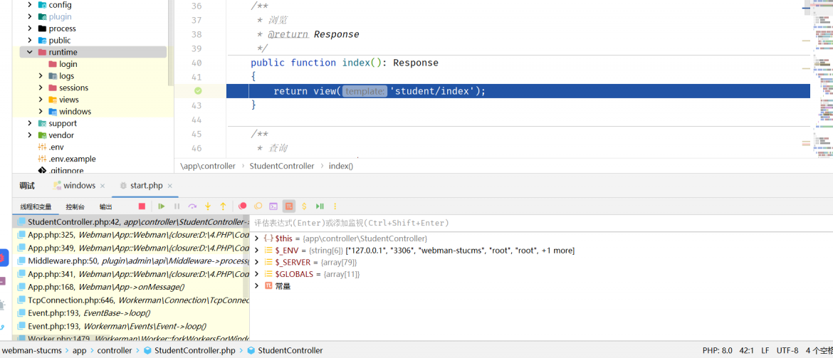Click the start.php tab gear icon
This screenshot has width=833, height=358.
(x=124, y=185)
